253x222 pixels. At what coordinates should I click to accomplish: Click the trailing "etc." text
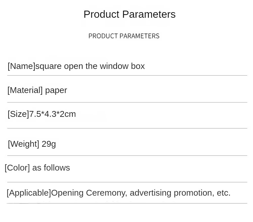[x=224, y=193]
